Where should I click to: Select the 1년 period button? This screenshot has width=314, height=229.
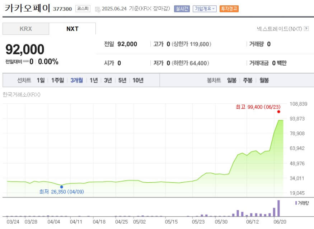tap(93, 80)
